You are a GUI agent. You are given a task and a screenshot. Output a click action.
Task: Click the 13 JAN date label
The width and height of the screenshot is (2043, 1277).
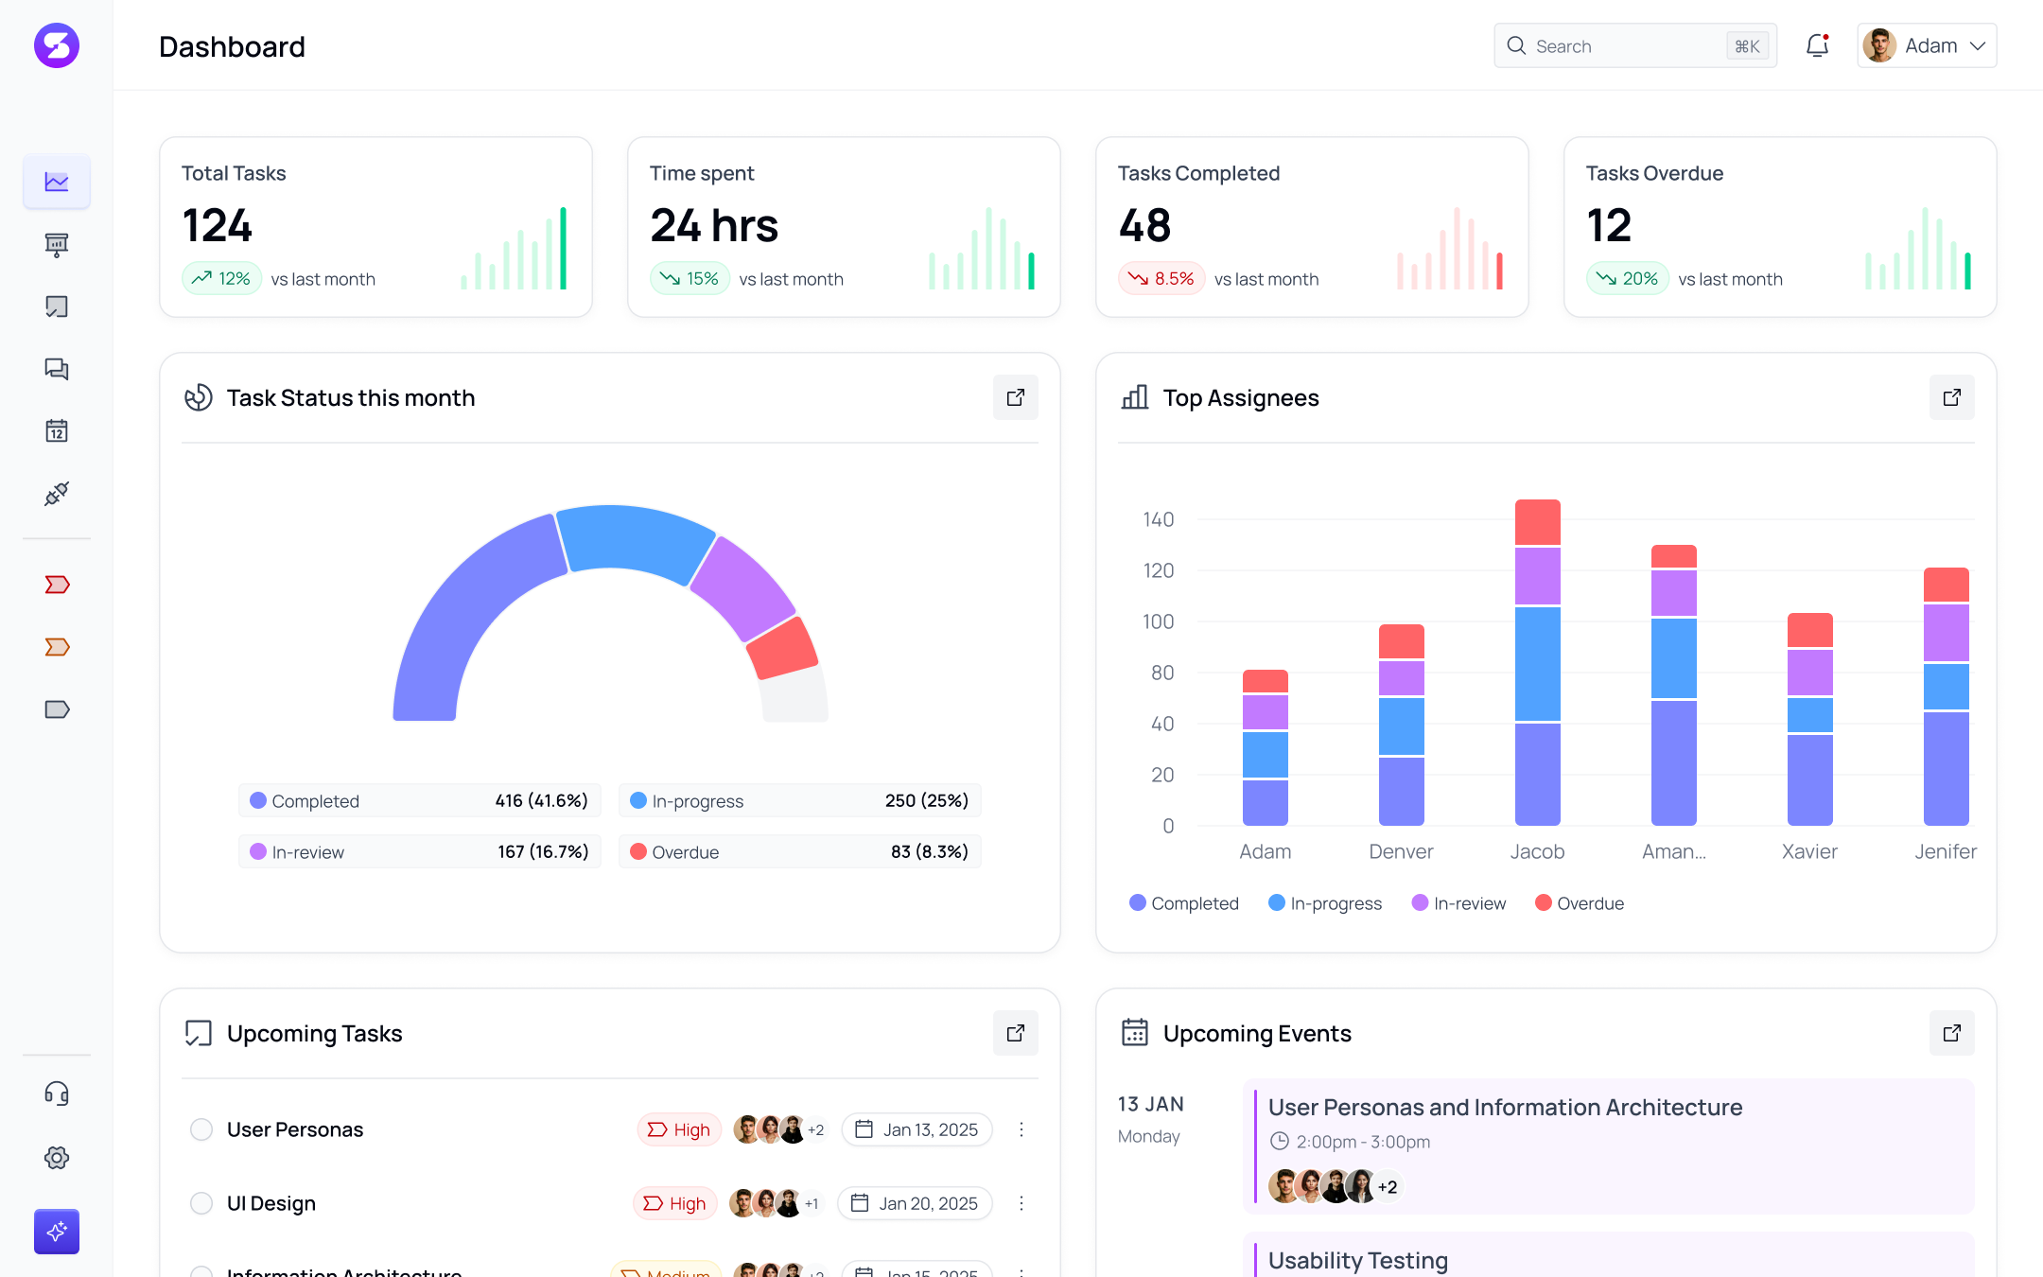click(1150, 1104)
